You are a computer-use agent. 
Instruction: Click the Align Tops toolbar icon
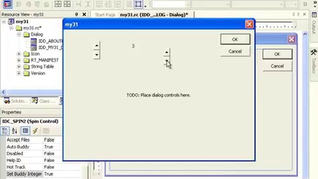pos(37,4)
